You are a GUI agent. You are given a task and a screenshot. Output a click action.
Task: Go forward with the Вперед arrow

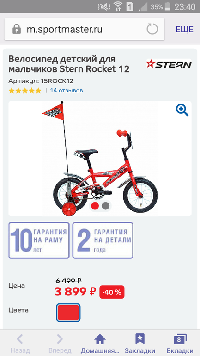click(x=60, y=339)
